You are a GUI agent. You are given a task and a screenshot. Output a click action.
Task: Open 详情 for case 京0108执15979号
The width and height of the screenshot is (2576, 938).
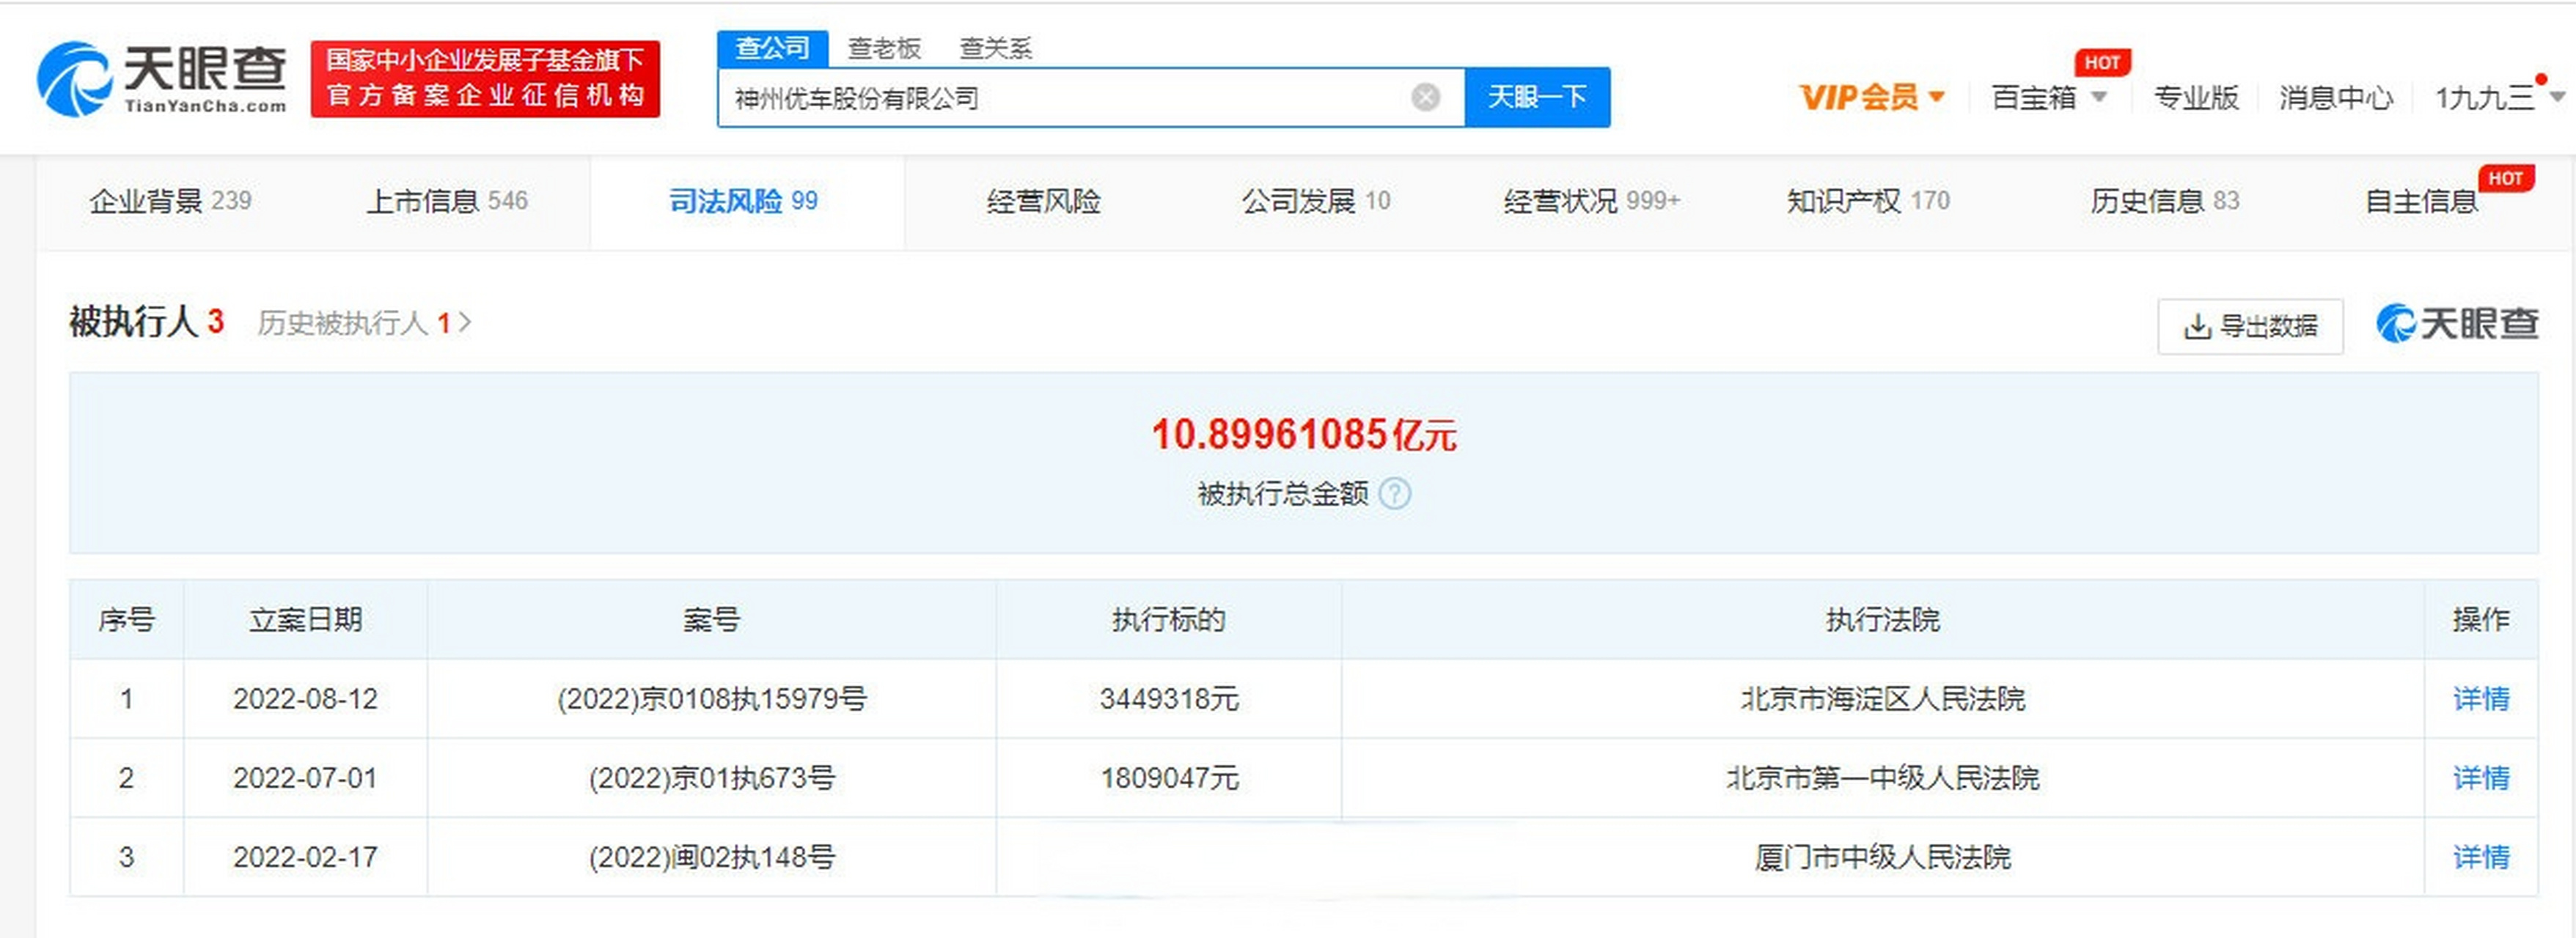pyautogui.click(x=2481, y=699)
